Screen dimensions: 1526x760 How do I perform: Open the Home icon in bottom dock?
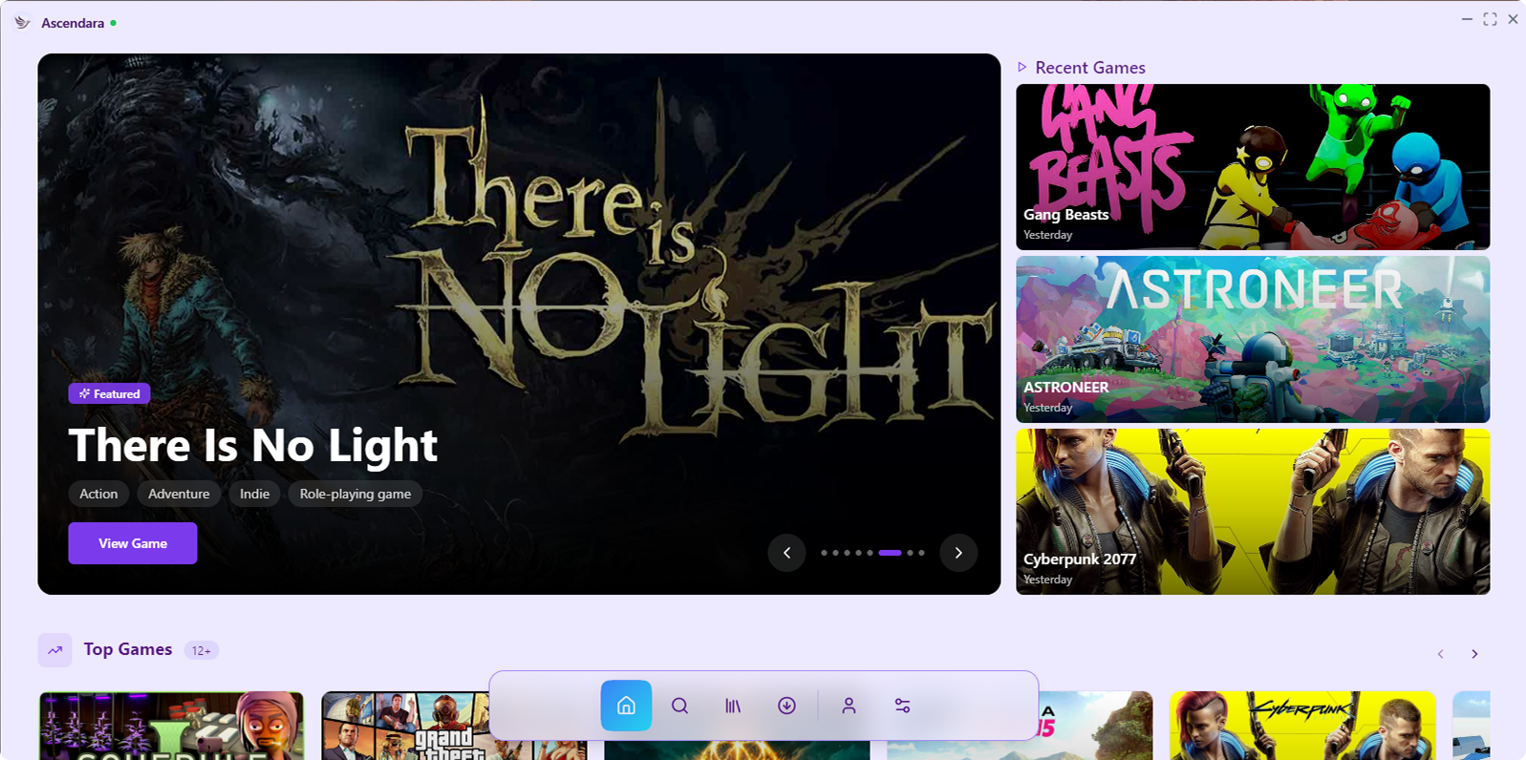[626, 706]
